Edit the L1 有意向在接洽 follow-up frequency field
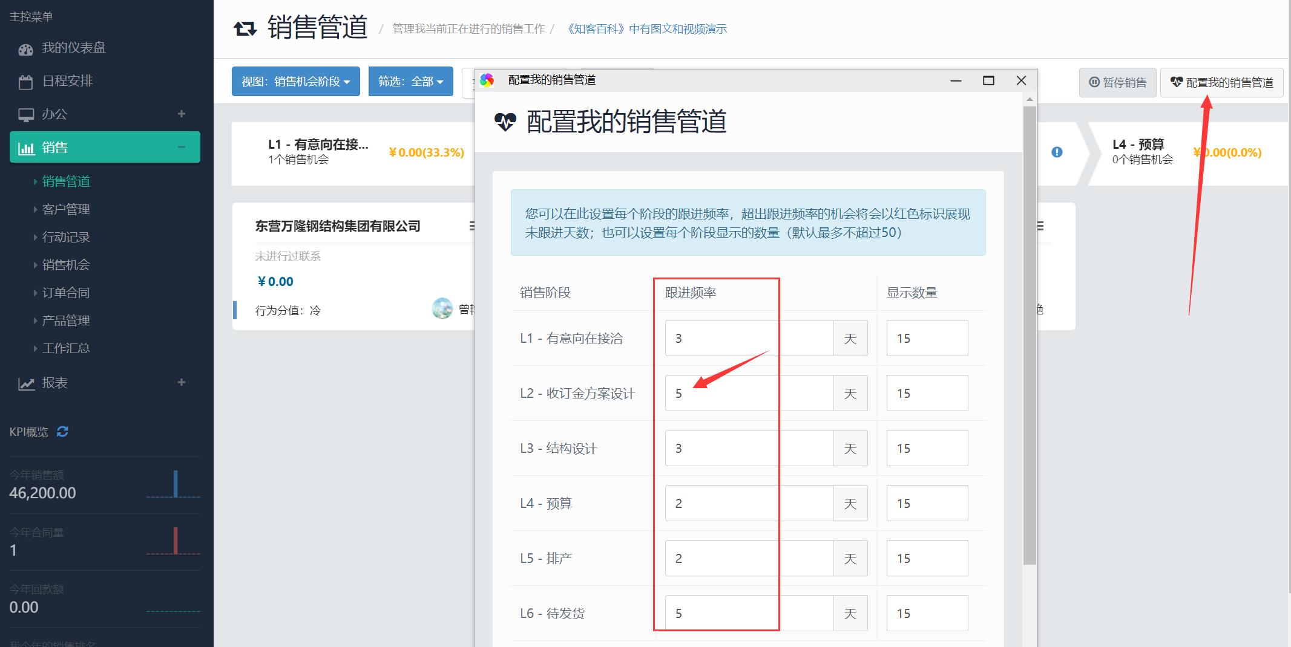 [749, 338]
